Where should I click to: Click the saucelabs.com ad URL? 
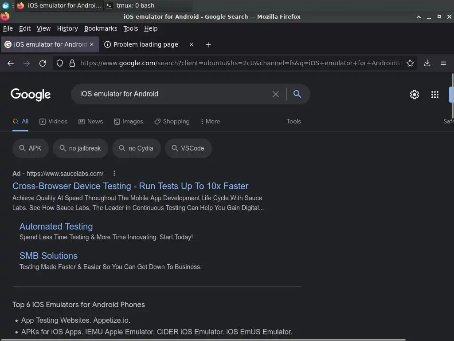tap(65, 174)
